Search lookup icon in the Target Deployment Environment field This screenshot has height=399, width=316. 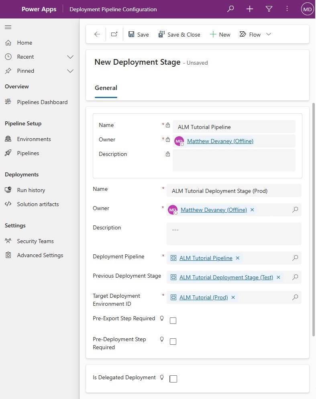click(x=295, y=297)
